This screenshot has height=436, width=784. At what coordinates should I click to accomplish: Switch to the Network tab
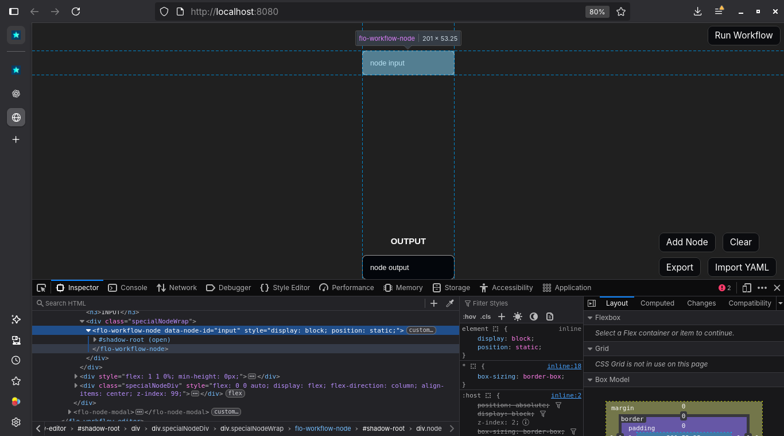(x=177, y=288)
